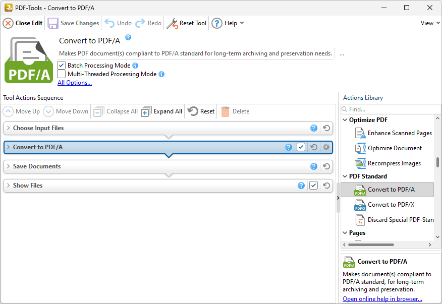
Task: Show info for Multi-Threaded Processing Mode
Action: [161, 74]
